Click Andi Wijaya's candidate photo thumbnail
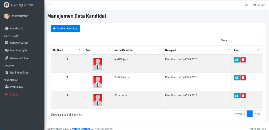This screenshot has height=130, width=269. (98, 64)
